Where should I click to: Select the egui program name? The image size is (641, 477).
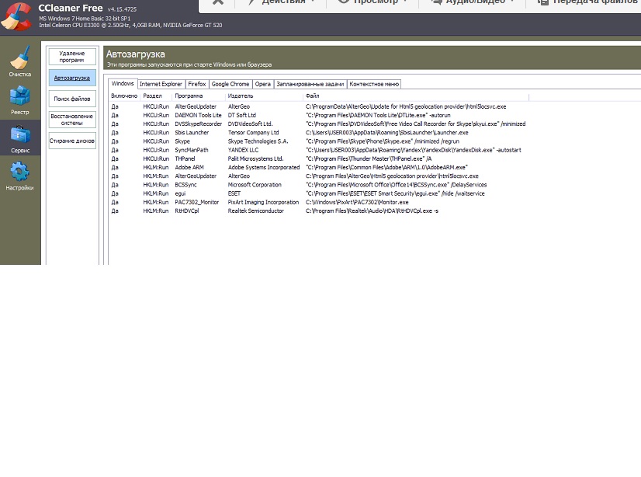tap(180, 193)
